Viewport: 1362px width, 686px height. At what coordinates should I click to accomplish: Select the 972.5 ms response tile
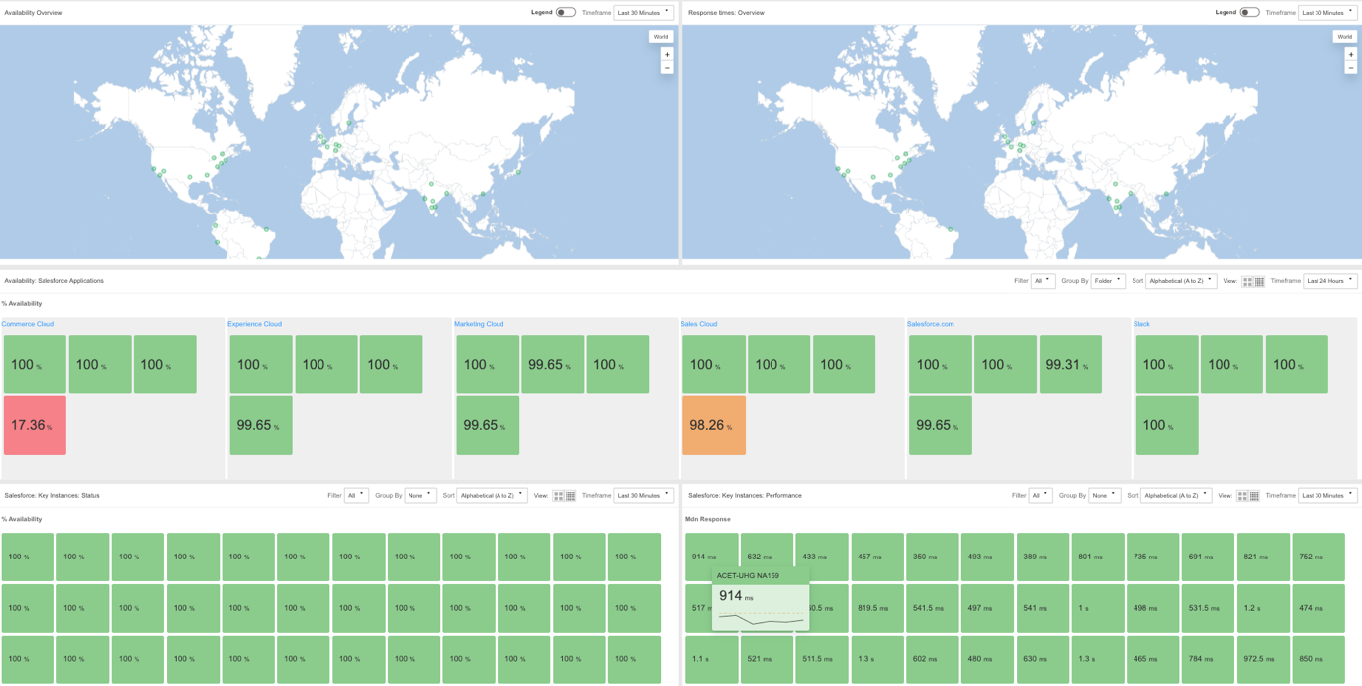tap(1264, 658)
